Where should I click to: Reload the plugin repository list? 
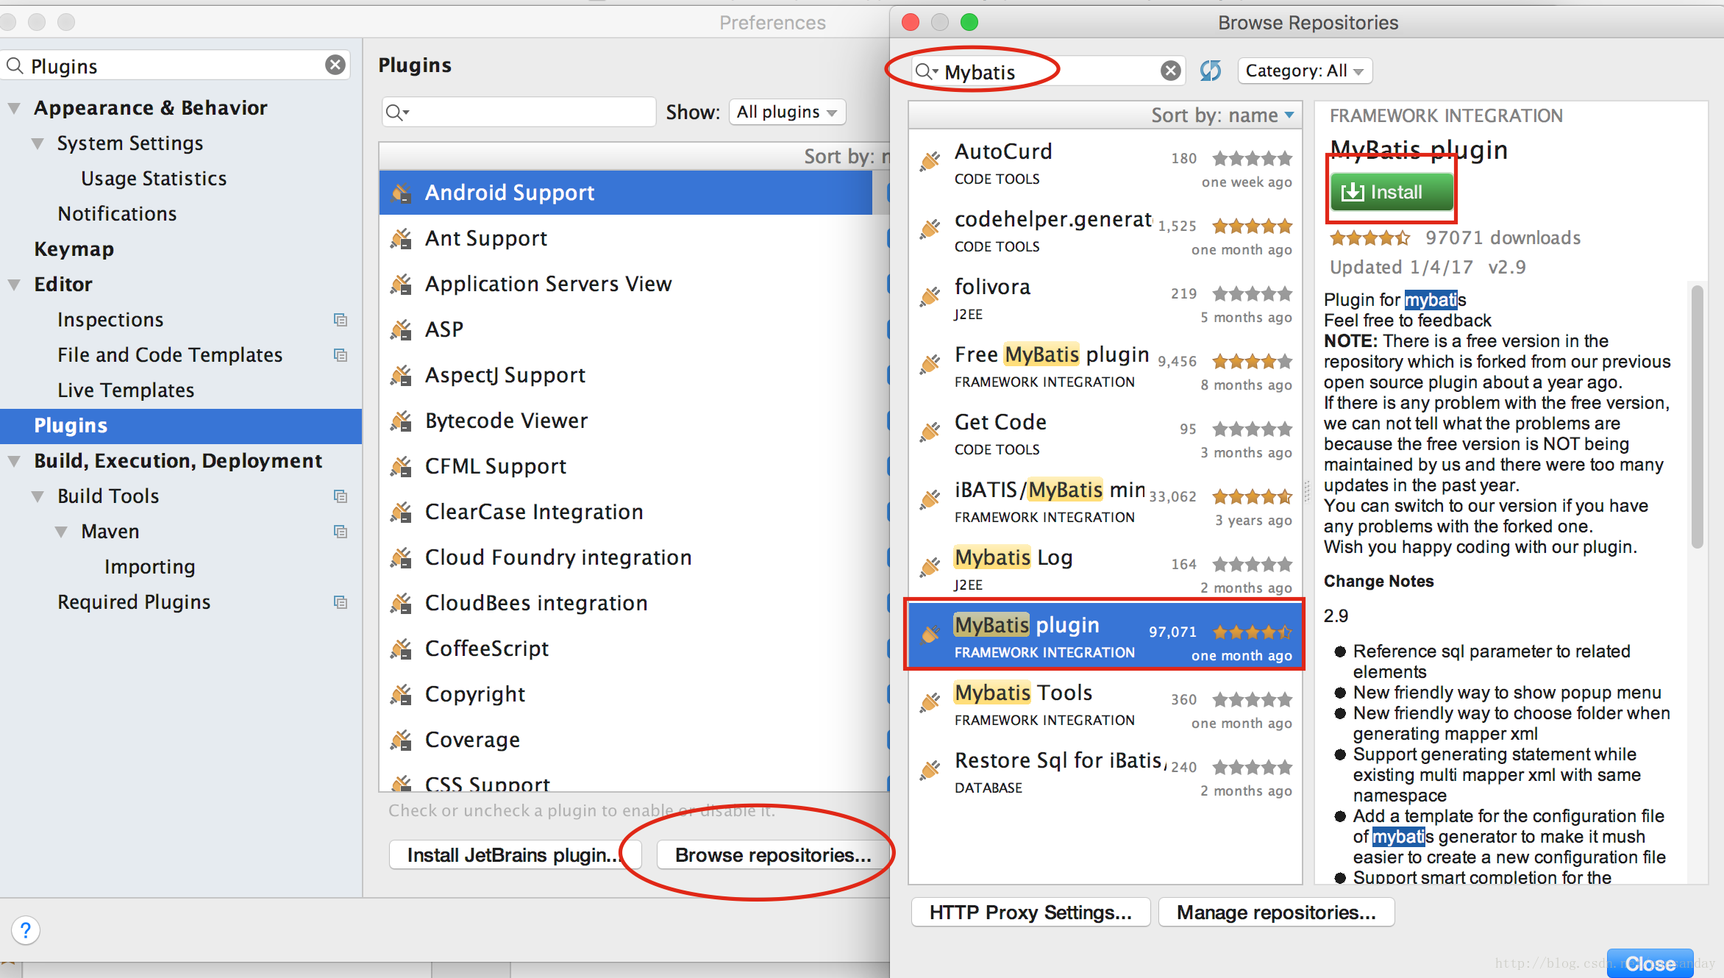click(1210, 71)
